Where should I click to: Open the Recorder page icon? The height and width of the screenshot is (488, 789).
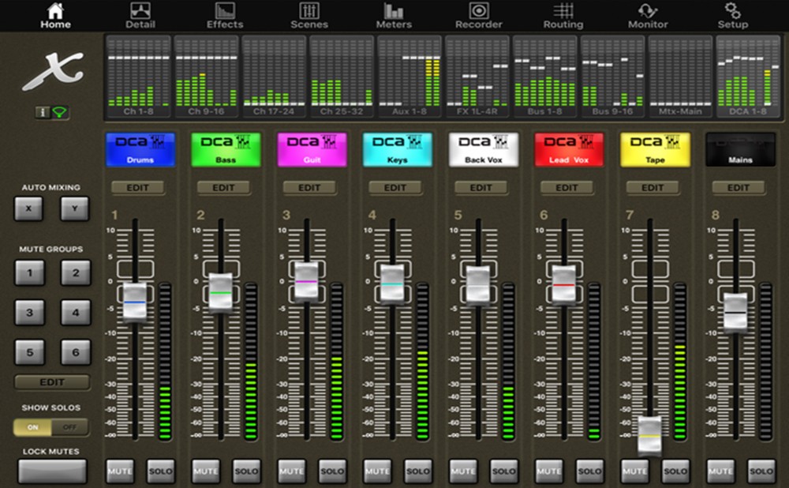[x=479, y=11]
